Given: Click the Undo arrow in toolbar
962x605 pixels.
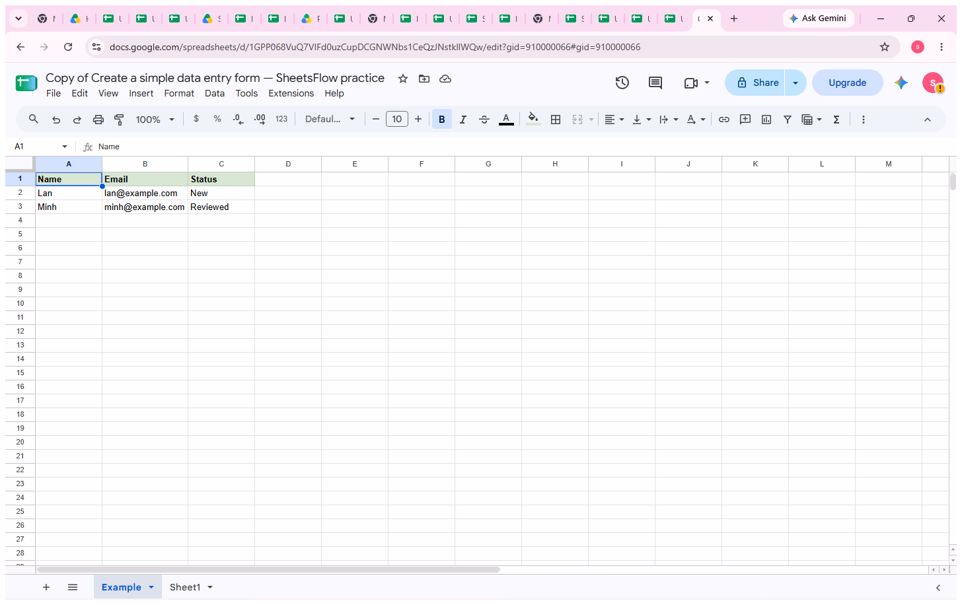Looking at the screenshot, I should click(56, 120).
